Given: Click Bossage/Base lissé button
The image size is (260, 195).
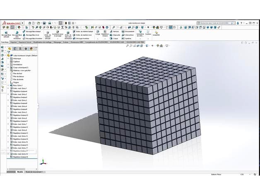Looking at the screenshot, I should (31, 35).
